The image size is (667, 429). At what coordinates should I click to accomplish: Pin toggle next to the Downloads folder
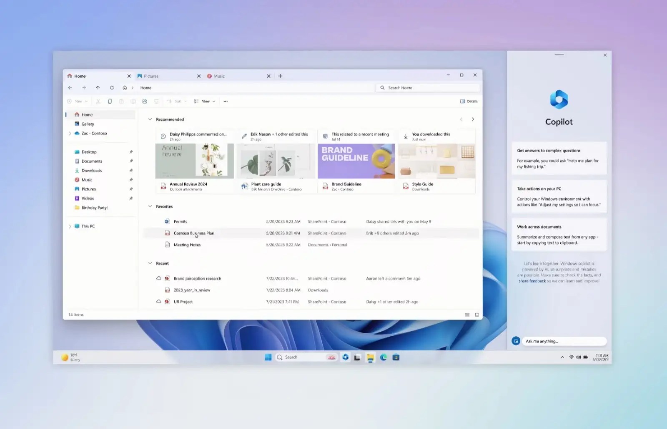coord(131,170)
